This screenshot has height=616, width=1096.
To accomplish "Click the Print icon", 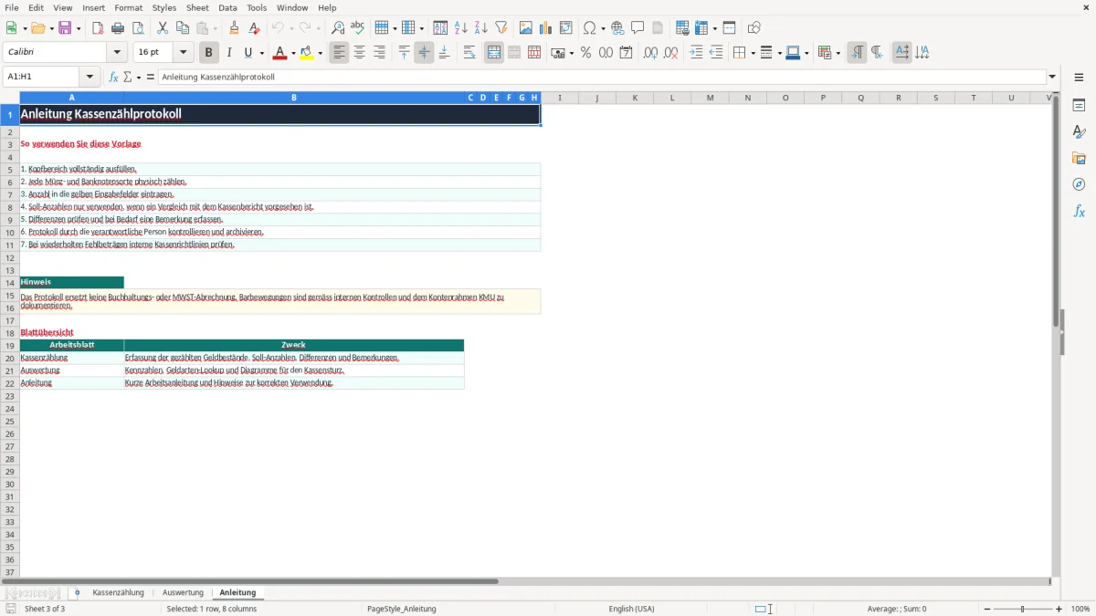I will click(x=118, y=28).
